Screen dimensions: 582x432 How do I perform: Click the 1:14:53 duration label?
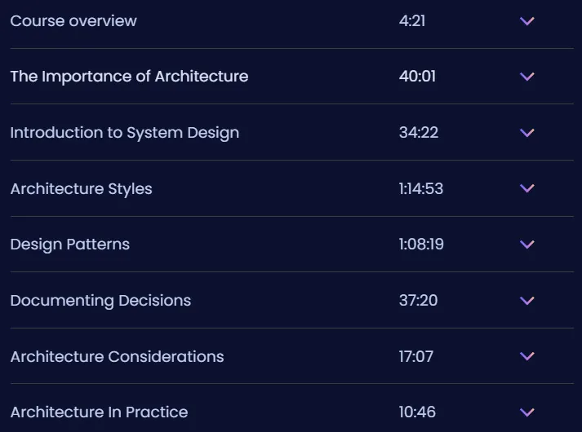click(421, 188)
